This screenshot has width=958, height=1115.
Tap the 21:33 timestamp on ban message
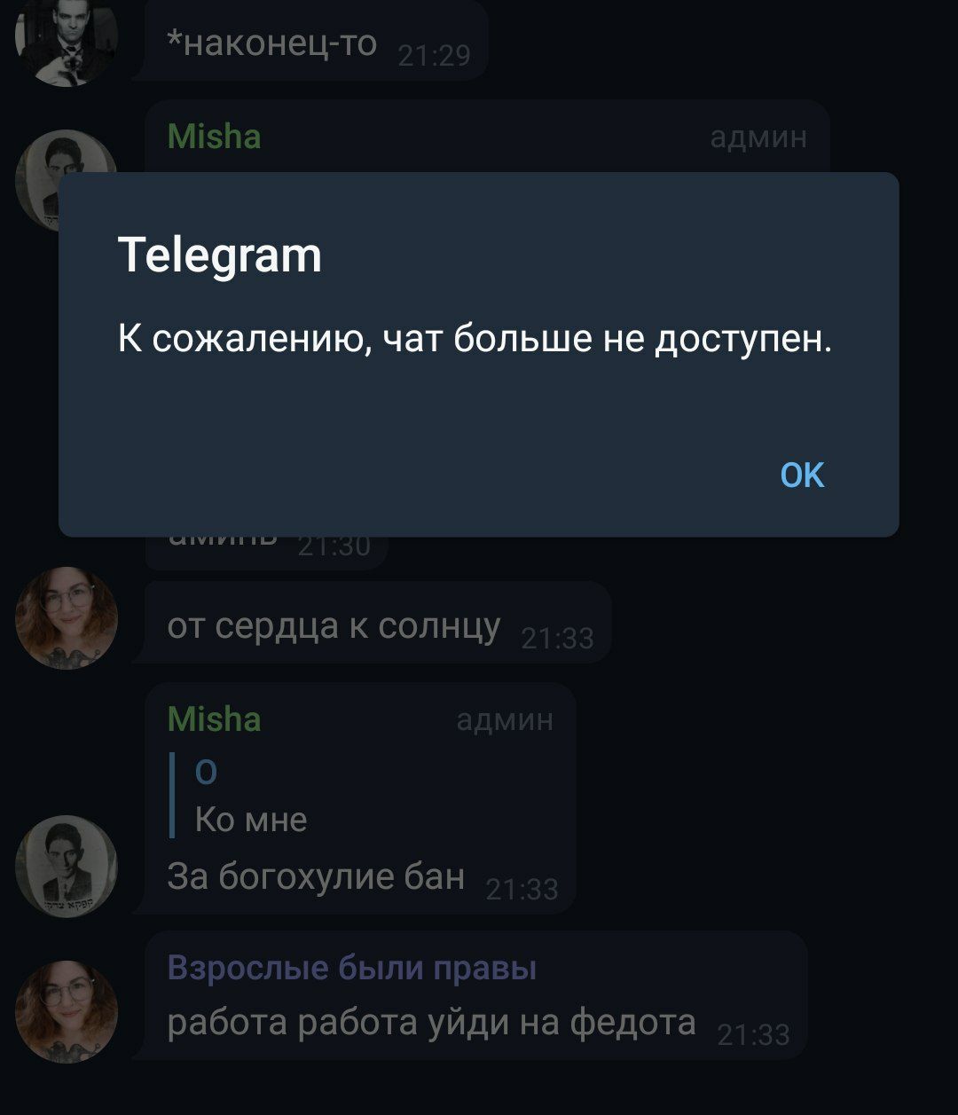[x=522, y=889]
